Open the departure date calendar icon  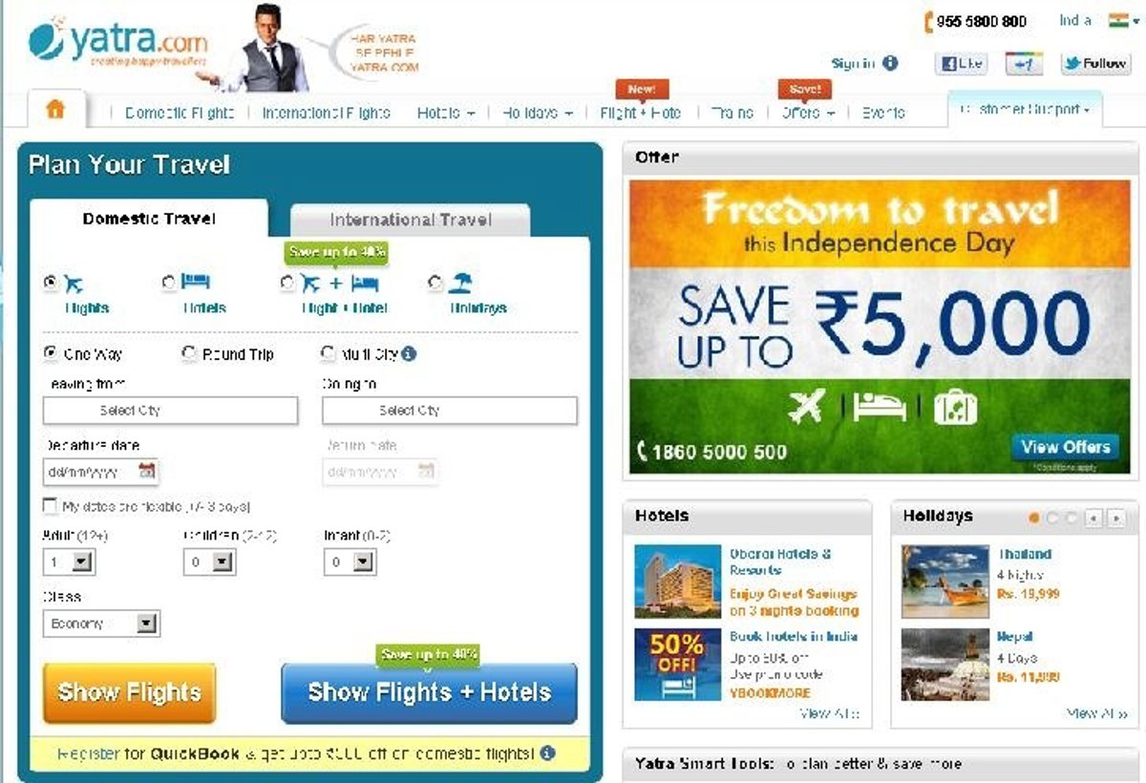pyautogui.click(x=147, y=471)
